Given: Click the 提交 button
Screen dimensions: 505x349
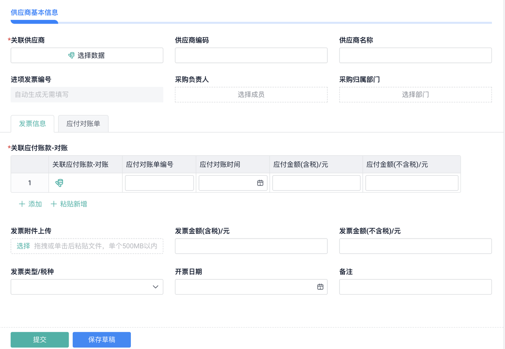Looking at the screenshot, I should pyautogui.click(x=40, y=340).
